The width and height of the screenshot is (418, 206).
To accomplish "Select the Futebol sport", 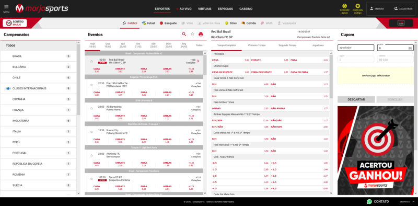I will point(130,23).
